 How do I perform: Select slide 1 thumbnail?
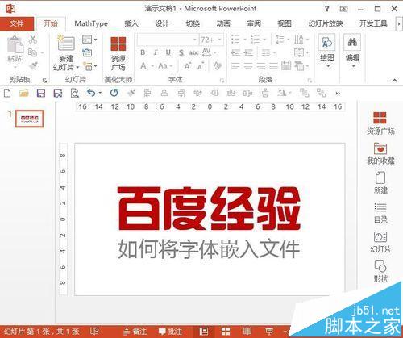[x=29, y=119]
